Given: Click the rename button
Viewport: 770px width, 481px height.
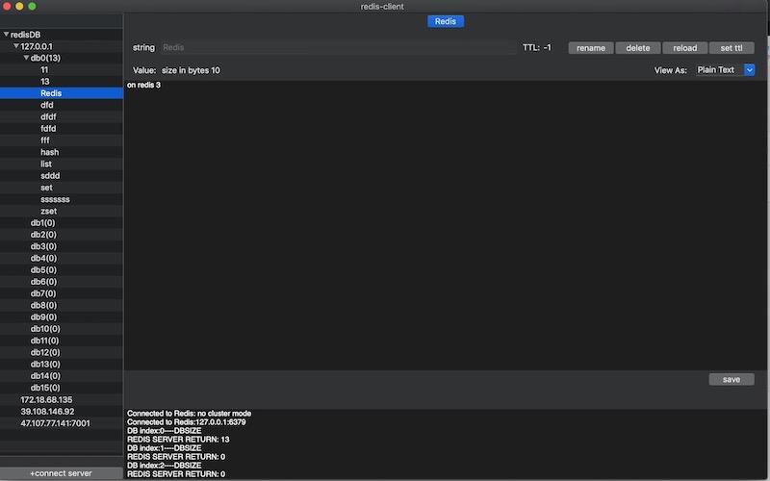Looking at the screenshot, I should pyautogui.click(x=591, y=48).
